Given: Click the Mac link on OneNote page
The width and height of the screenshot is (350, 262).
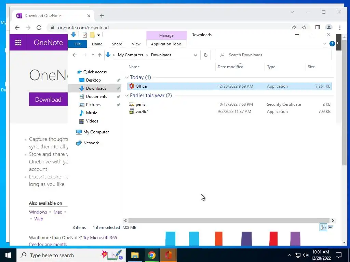Looking at the screenshot, I should coord(57,212).
